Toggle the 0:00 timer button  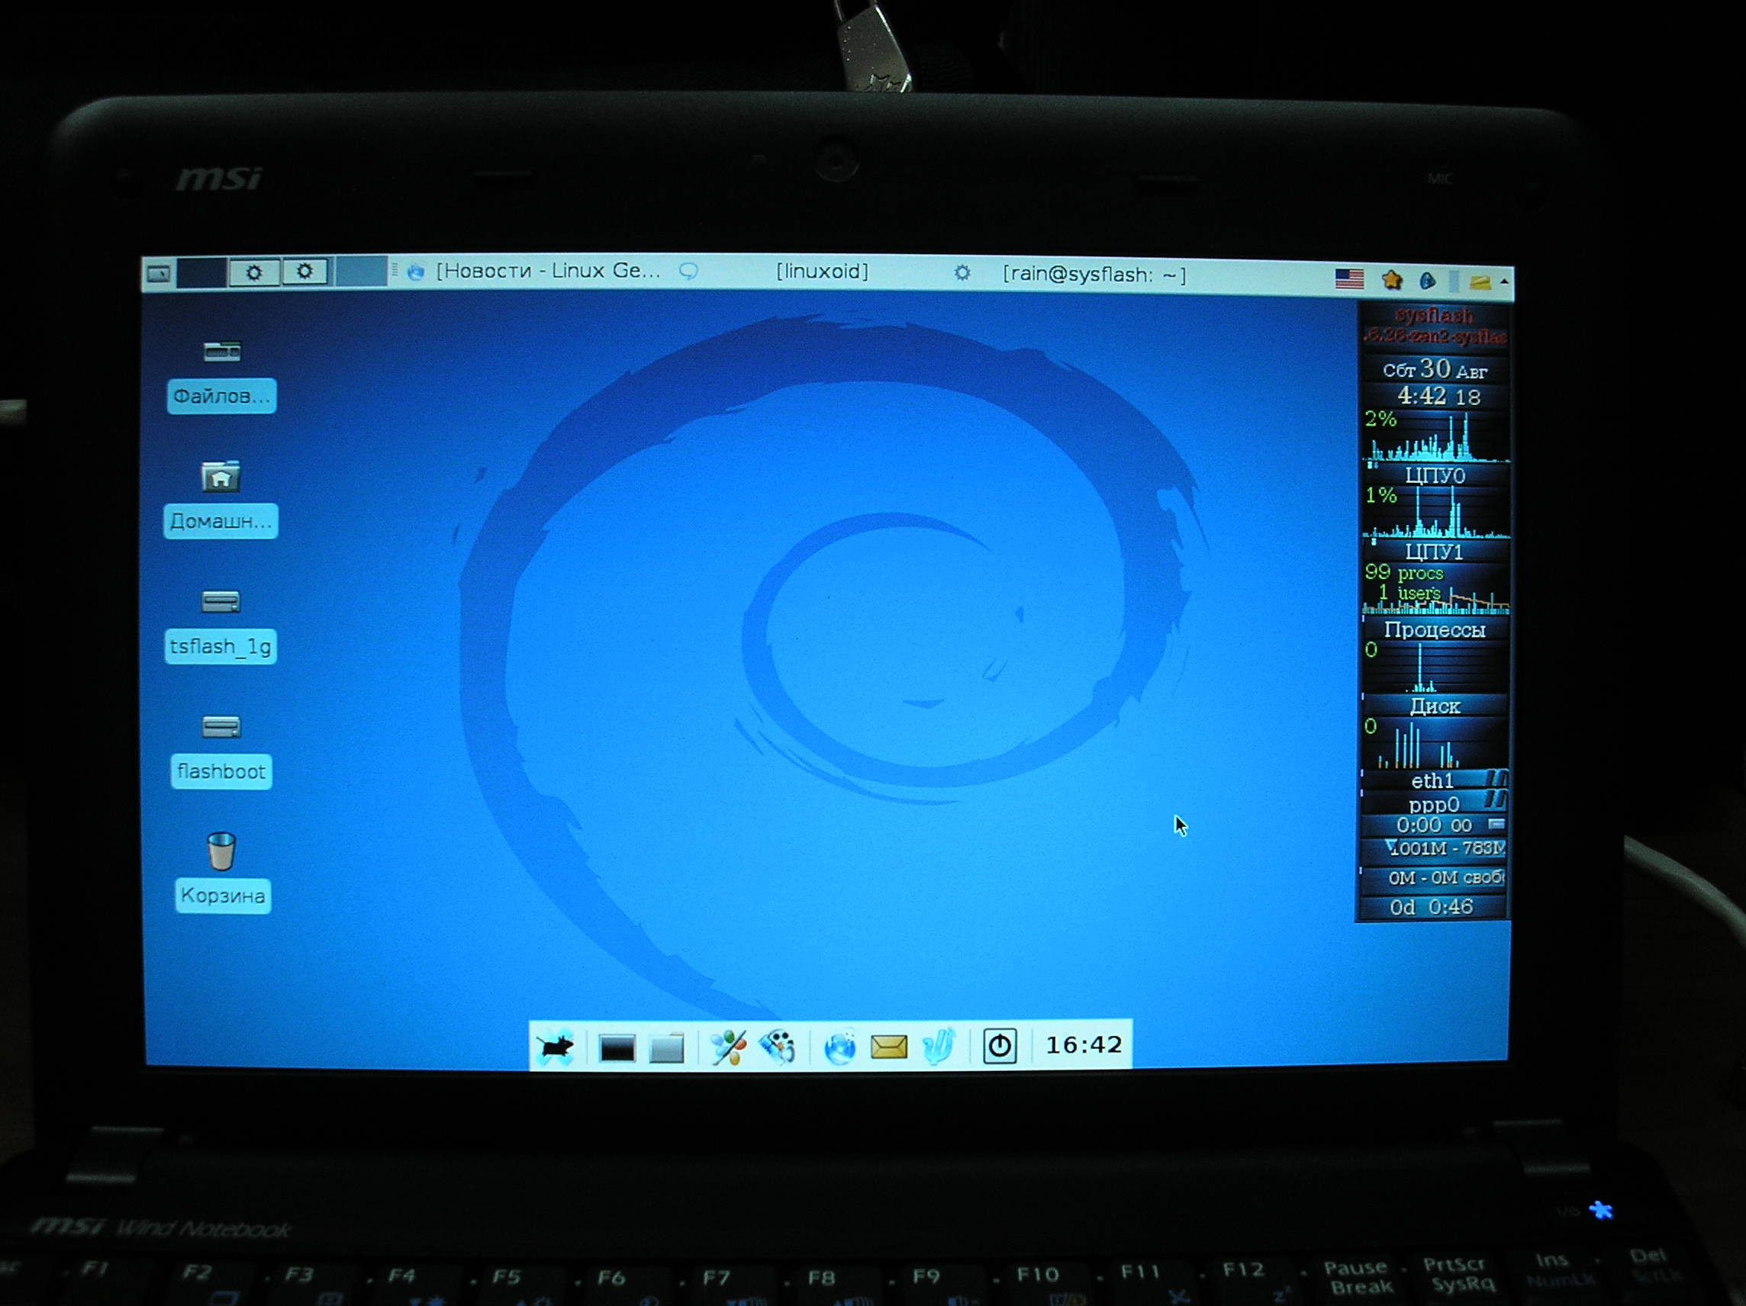(1496, 824)
